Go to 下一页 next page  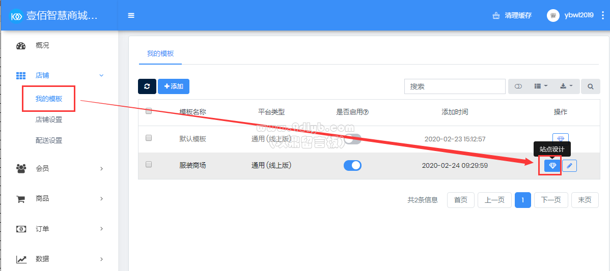click(x=550, y=200)
